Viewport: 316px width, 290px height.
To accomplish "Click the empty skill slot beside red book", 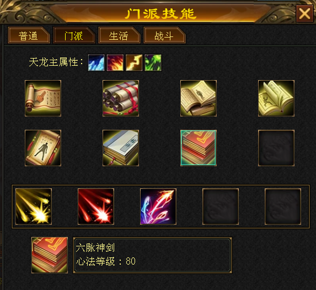I will [x=276, y=148].
